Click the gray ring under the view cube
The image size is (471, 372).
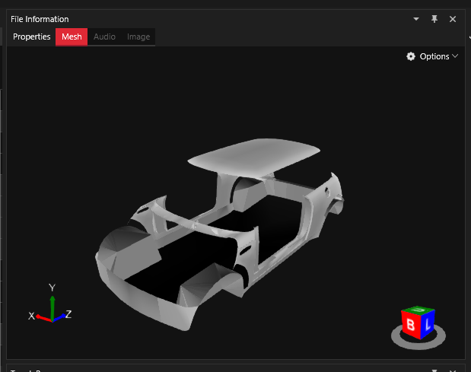(418, 342)
